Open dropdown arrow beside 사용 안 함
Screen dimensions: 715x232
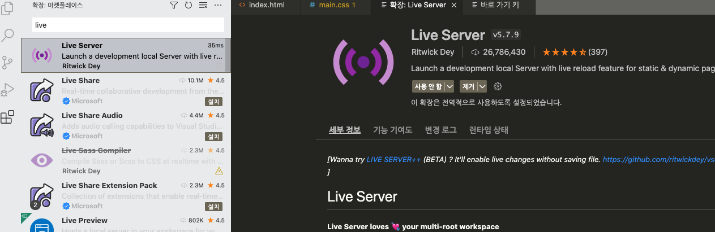click(x=449, y=86)
